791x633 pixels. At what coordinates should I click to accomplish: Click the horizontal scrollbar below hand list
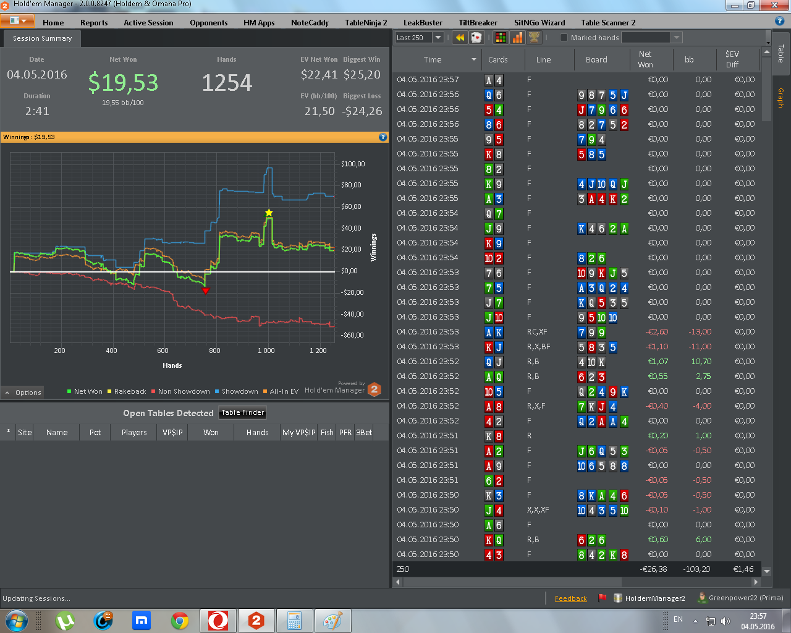click(512, 582)
